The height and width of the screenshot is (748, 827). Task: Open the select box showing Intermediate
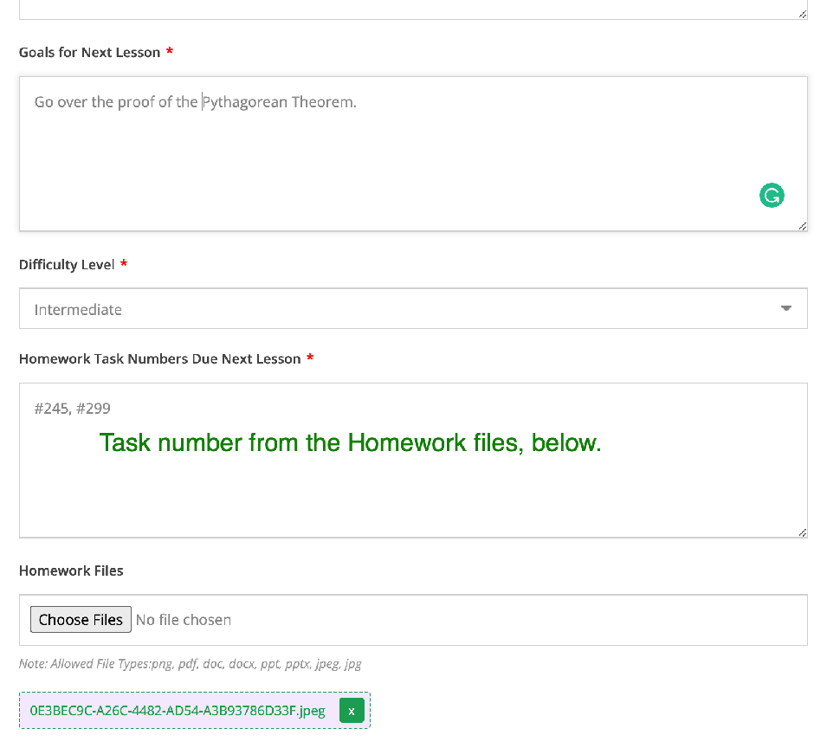pos(412,309)
